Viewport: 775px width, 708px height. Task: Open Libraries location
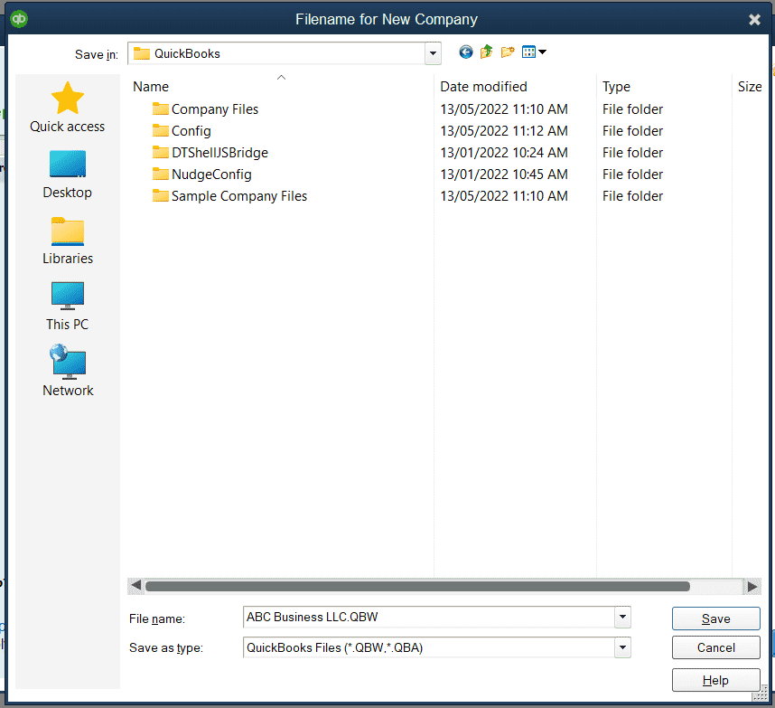point(67,241)
